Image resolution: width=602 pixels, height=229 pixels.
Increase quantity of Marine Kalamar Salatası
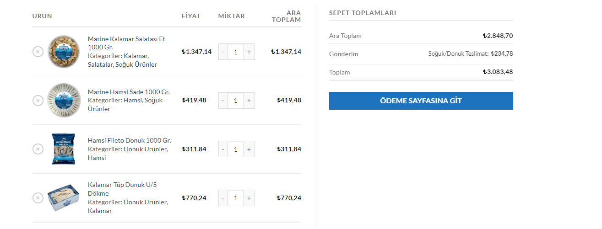click(x=249, y=52)
